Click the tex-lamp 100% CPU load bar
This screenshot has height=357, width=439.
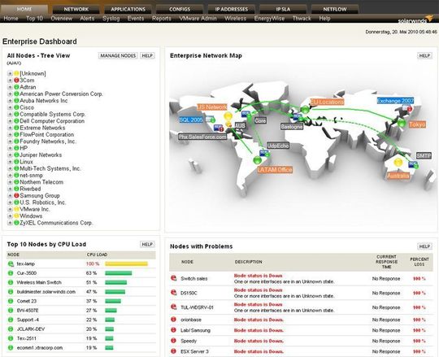pos(126,263)
